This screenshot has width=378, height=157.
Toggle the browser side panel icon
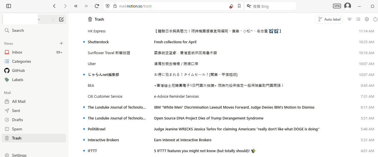[9, 6]
